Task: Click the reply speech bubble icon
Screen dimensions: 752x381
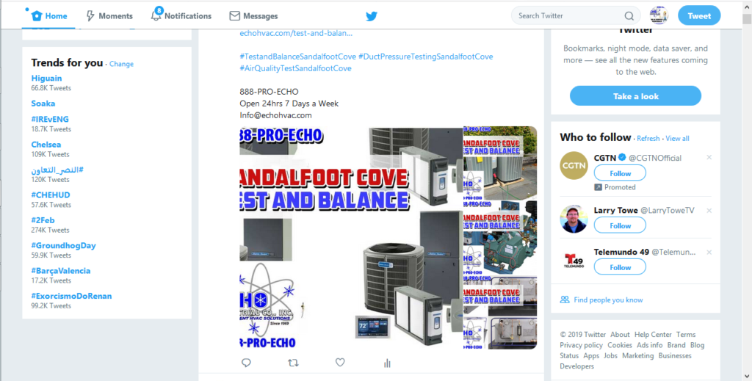Action: [246, 363]
